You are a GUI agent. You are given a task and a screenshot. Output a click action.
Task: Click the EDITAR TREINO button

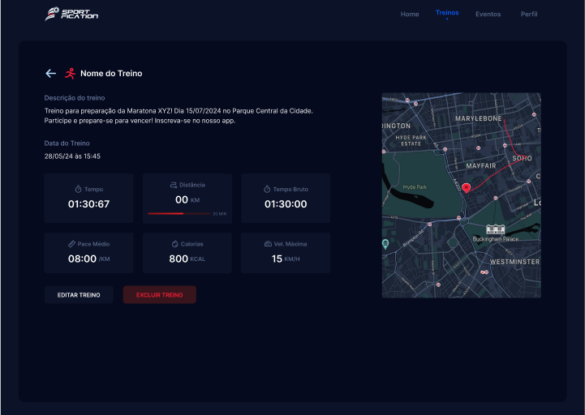point(79,295)
